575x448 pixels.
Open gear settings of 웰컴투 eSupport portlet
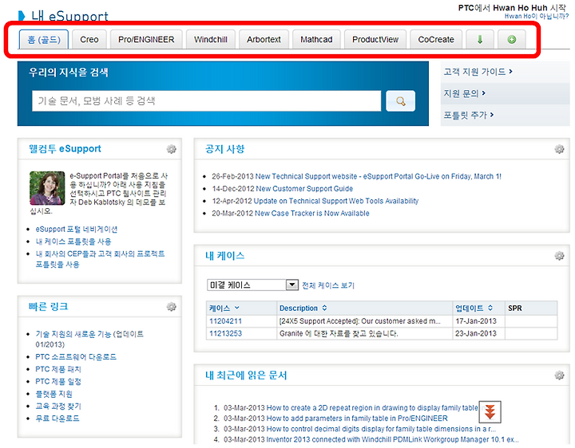pos(171,149)
